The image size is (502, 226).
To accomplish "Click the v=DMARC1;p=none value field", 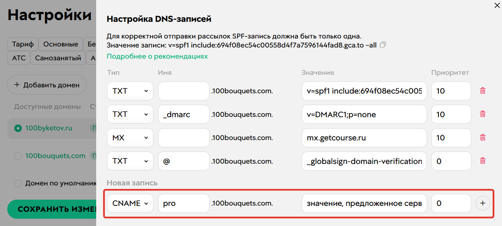I will [x=364, y=114].
